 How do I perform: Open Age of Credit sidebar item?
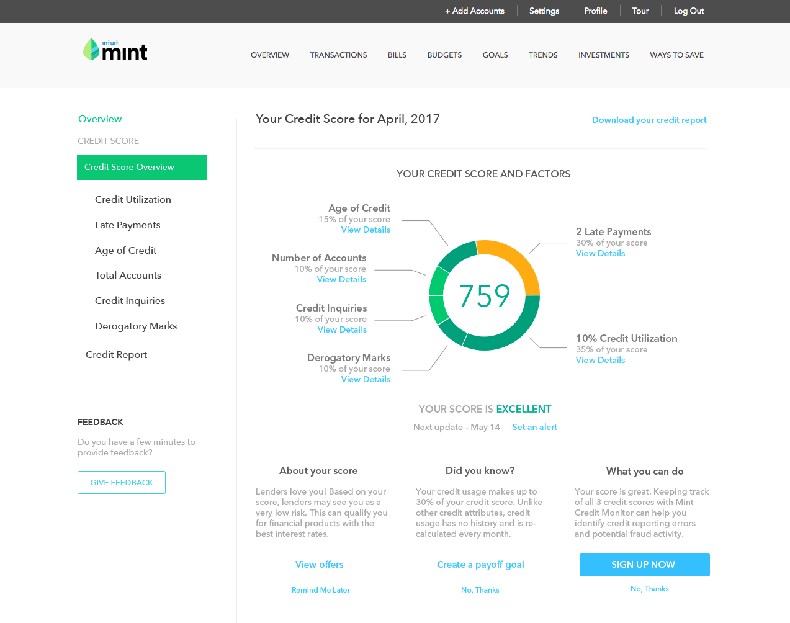(x=125, y=251)
